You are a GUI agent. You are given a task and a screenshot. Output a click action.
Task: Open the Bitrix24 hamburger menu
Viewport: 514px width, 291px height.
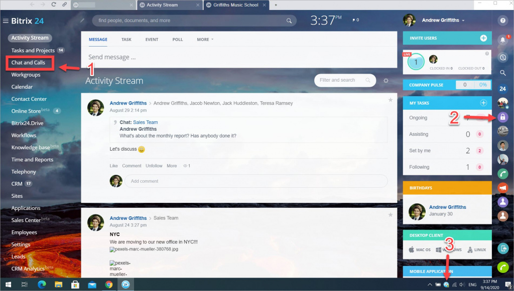[6, 21]
